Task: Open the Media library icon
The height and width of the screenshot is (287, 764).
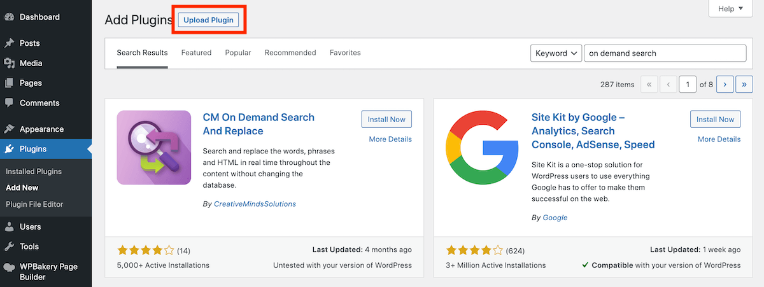Action: (9, 63)
